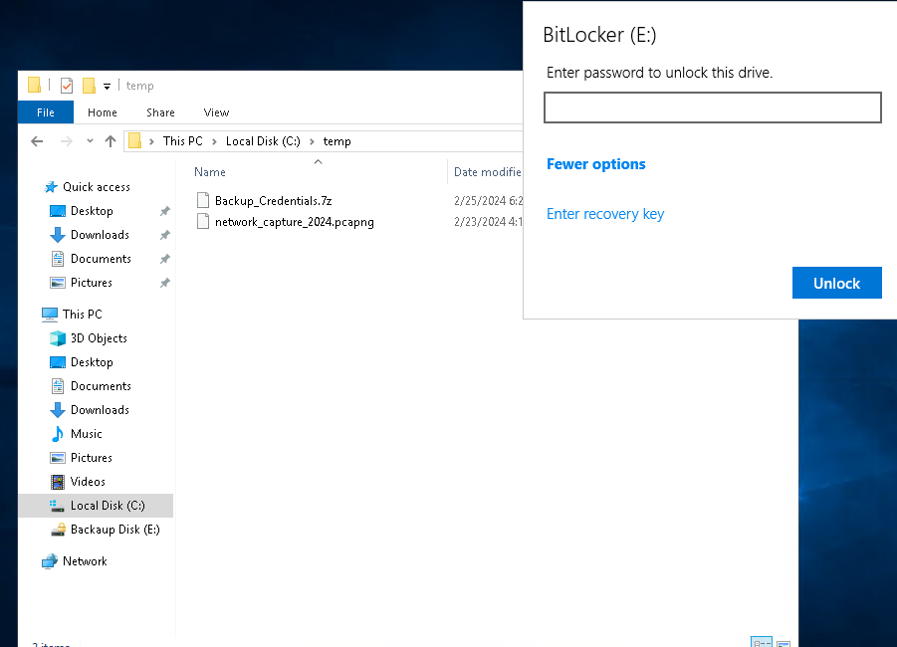Image resolution: width=897 pixels, height=647 pixels.
Task: Select the network_capture_2024.pcapng file
Action: [295, 222]
